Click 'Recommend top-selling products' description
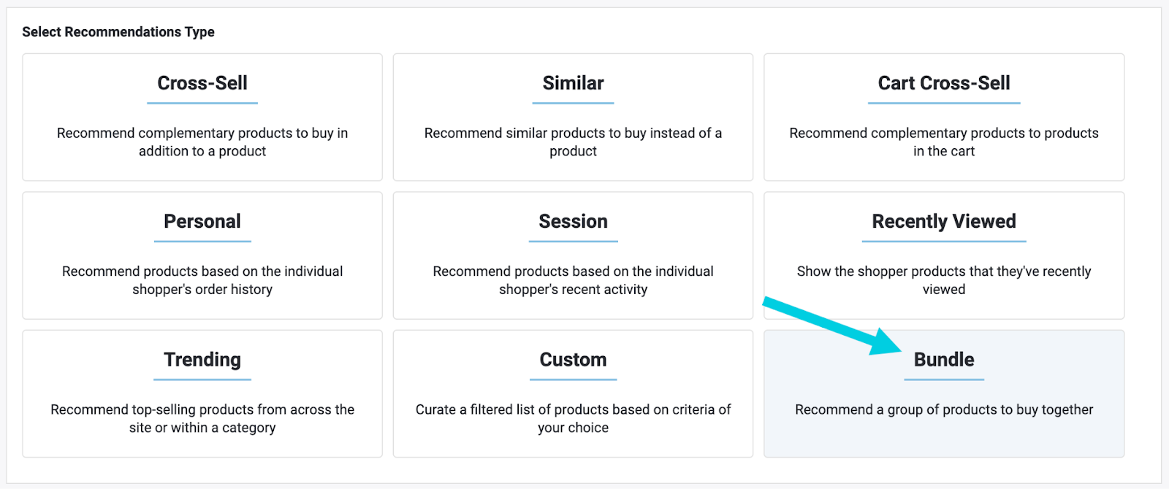Screen dimensions: 1169x489 (x=202, y=419)
